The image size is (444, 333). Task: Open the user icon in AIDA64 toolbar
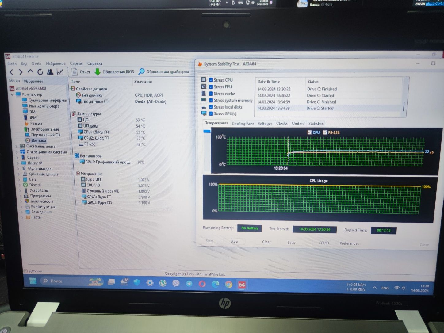50,72
